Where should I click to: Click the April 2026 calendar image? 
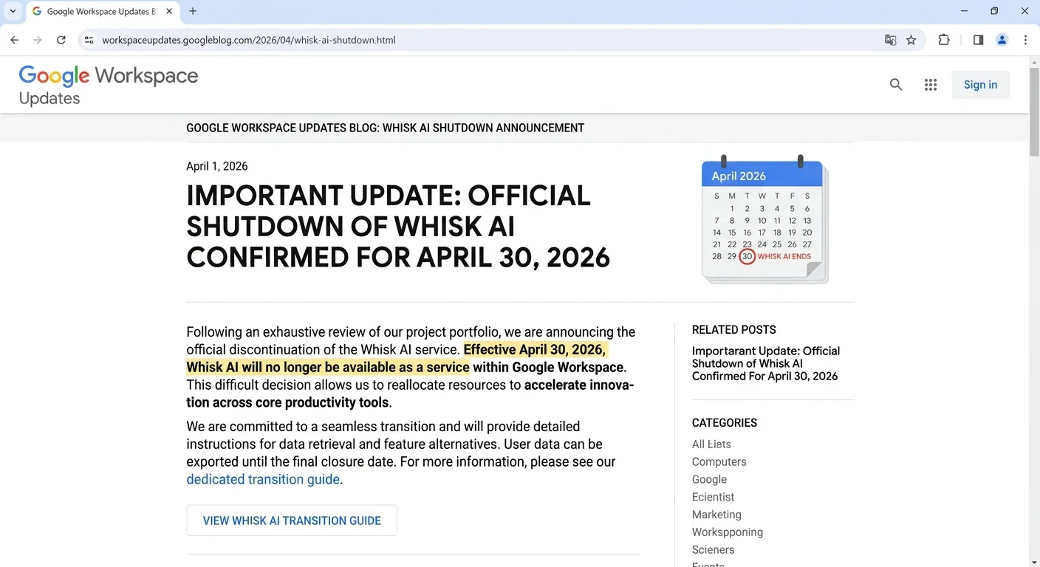pos(764,219)
